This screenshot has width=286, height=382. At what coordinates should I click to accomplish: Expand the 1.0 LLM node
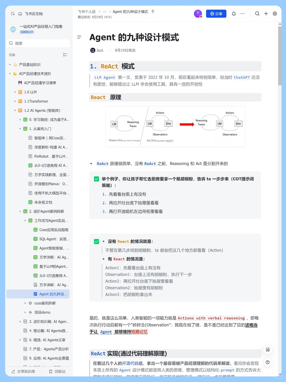pos(15,92)
